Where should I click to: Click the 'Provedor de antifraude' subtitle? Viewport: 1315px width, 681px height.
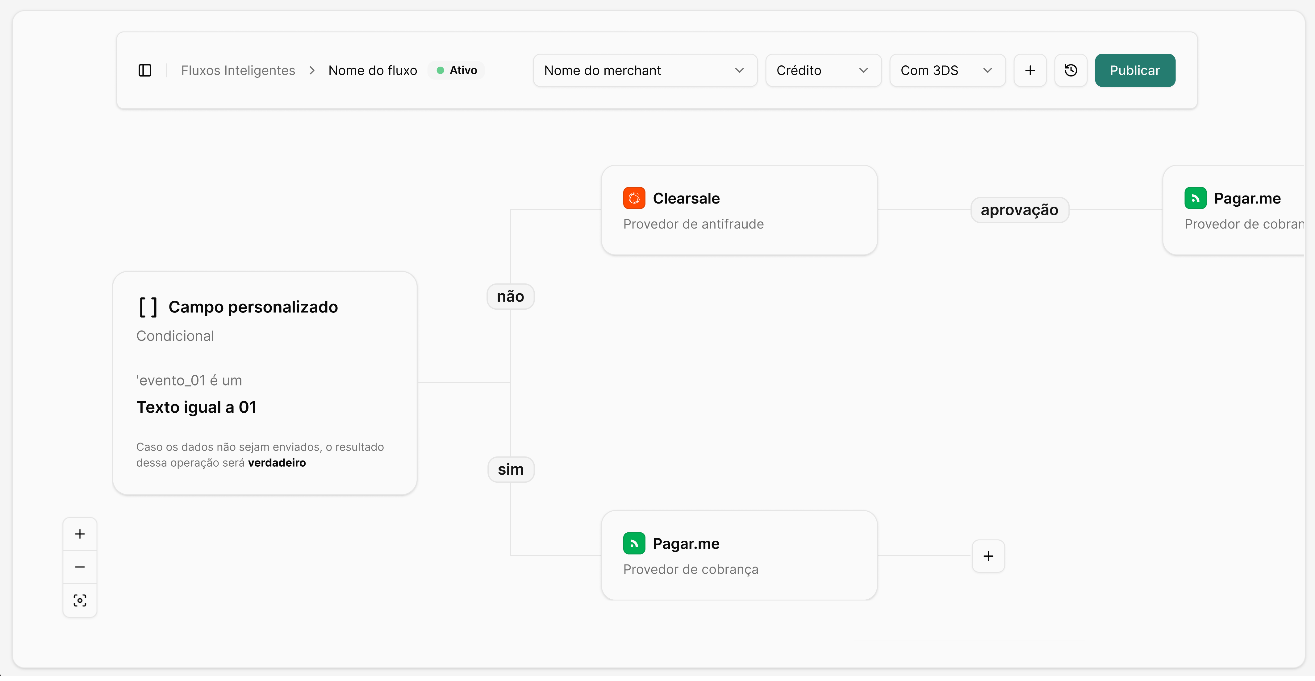pos(693,225)
